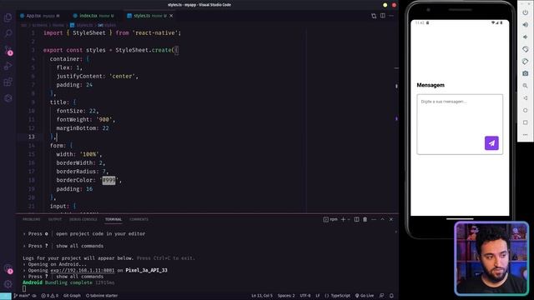Switch to App.tsx tab

pyautogui.click(x=39, y=16)
